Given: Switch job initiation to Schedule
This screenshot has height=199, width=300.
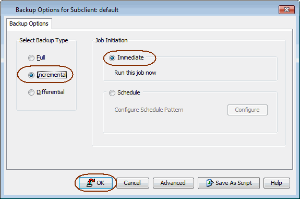Looking at the screenshot, I should (x=112, y=93).
